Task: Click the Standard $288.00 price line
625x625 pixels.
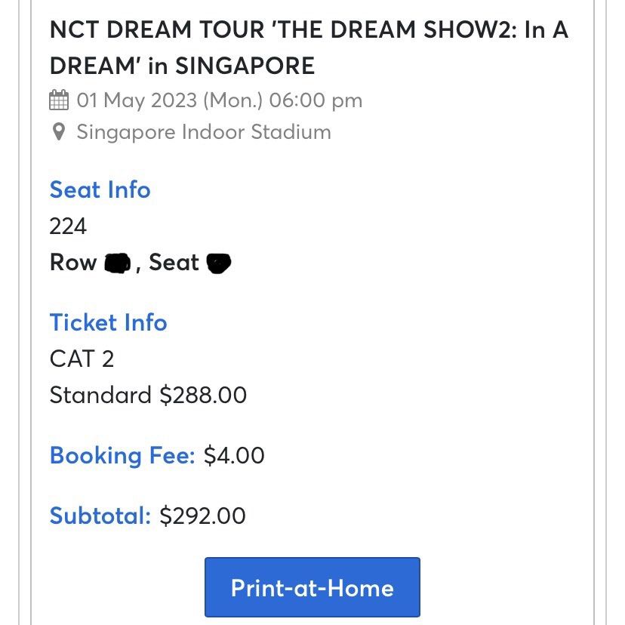Action: pyautogui.click(x=147, y=395)
